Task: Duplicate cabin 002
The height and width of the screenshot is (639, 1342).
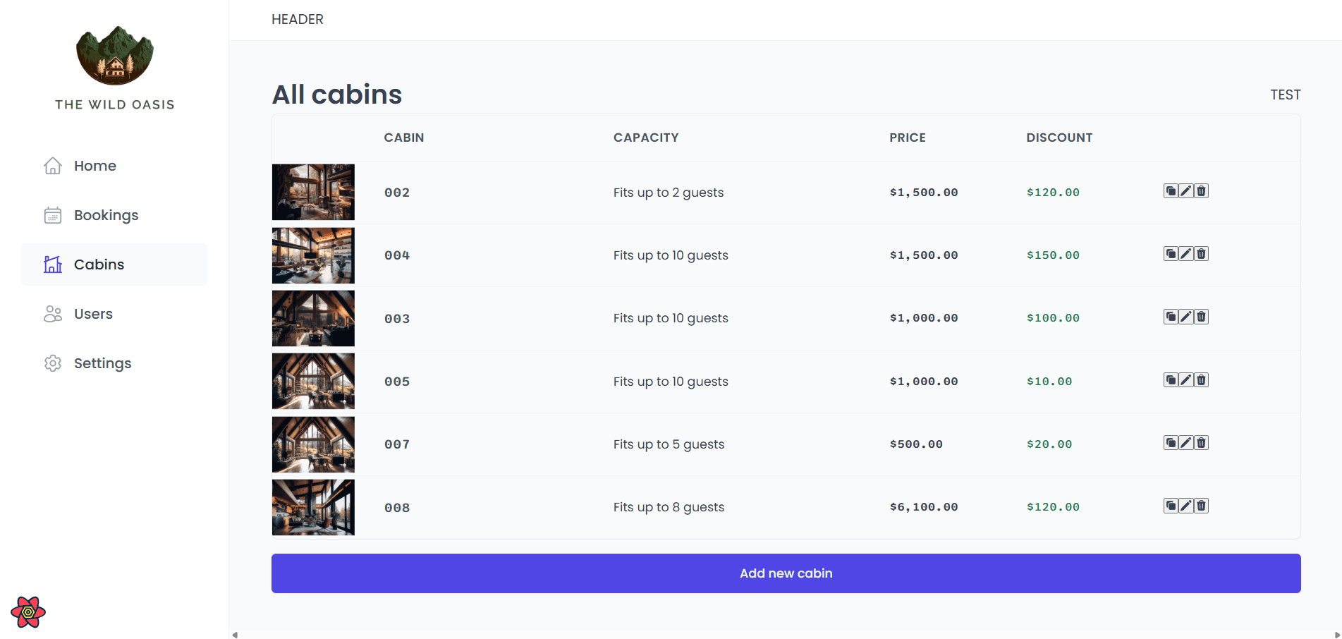Action: [1171, 191]
